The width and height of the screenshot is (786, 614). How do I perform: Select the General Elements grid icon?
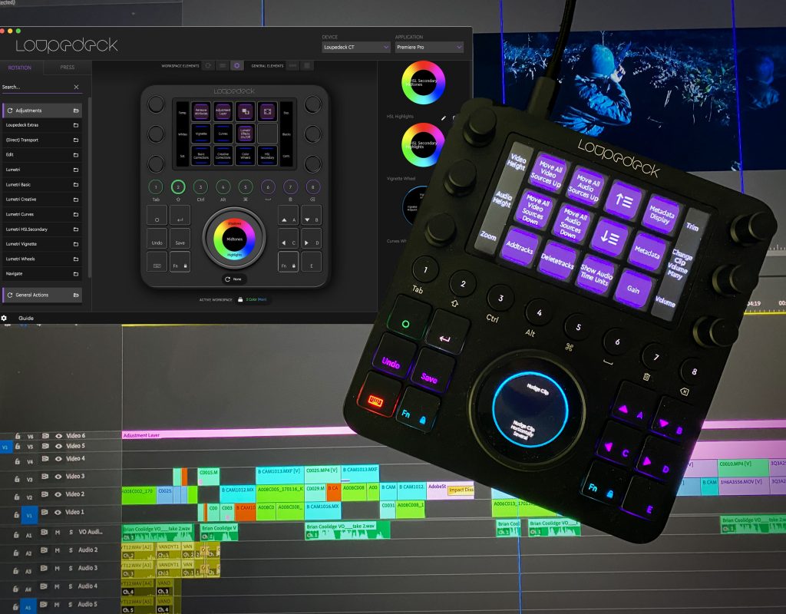[x=307, y=66]
